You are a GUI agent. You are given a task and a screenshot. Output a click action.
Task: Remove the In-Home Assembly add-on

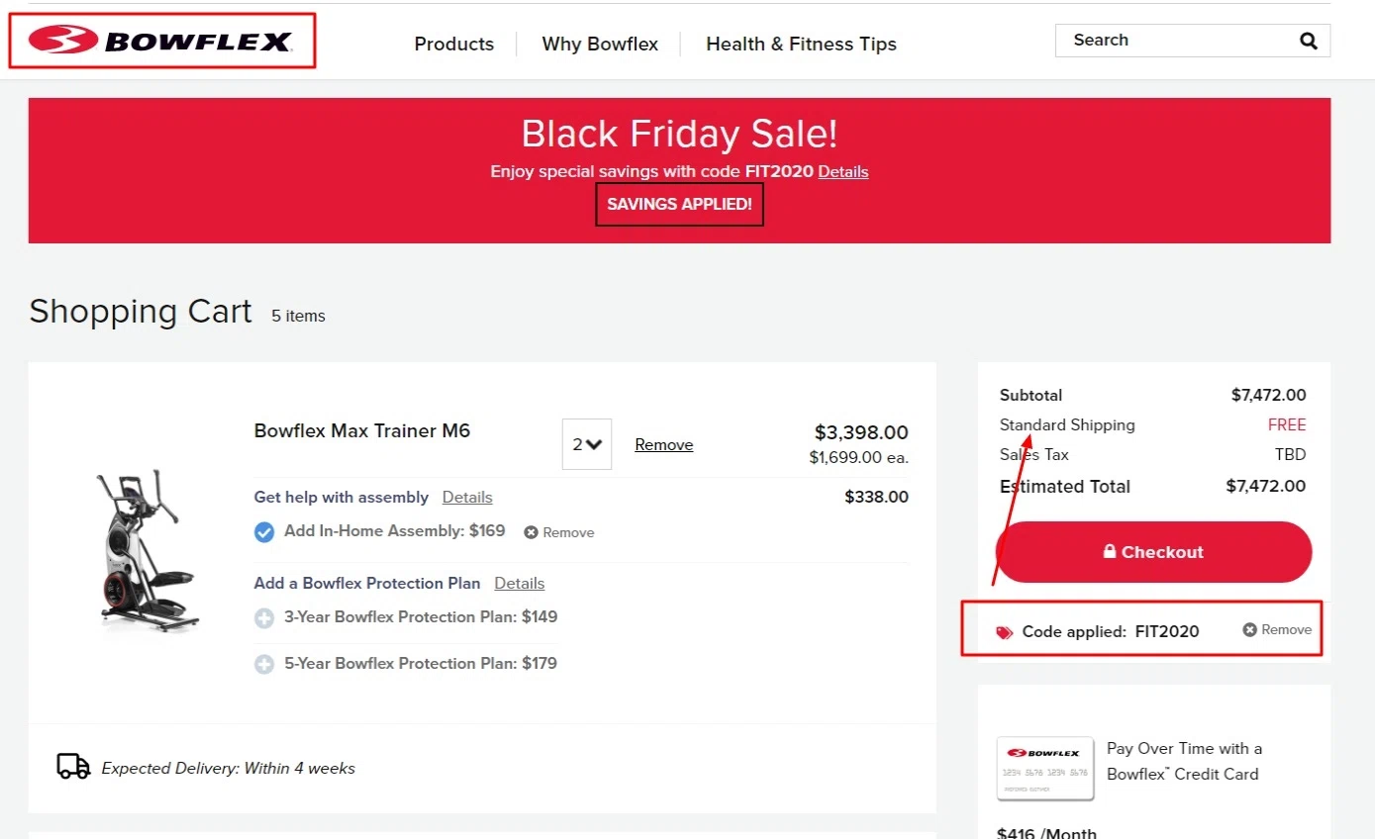[x=559, y=532]
